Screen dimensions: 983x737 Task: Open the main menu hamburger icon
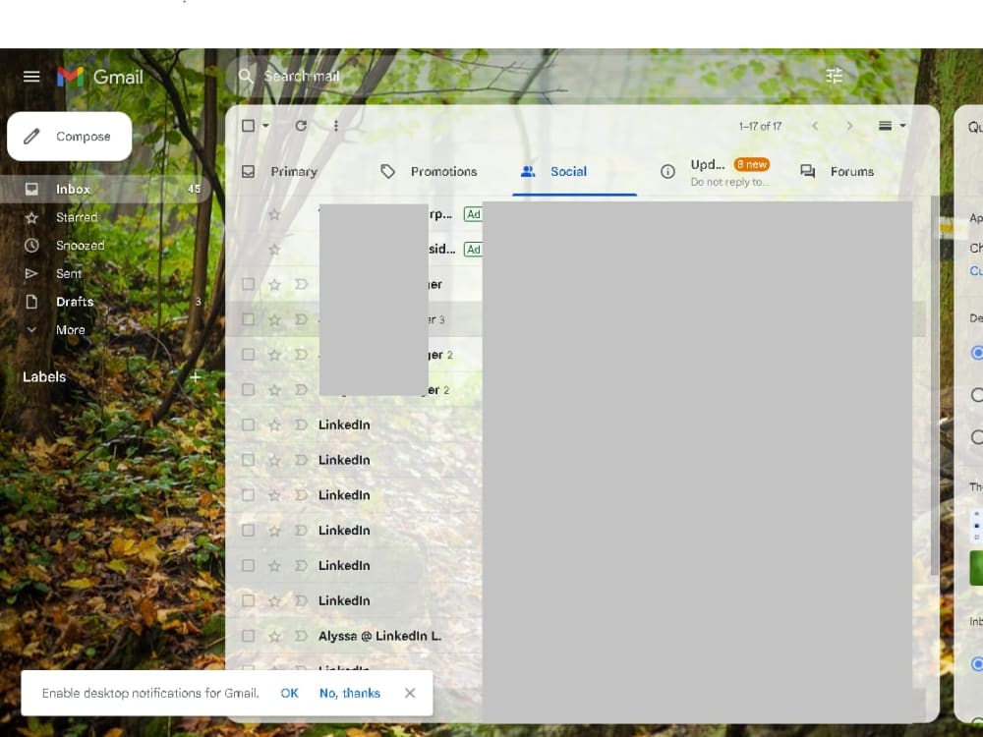tap(31, 77)
